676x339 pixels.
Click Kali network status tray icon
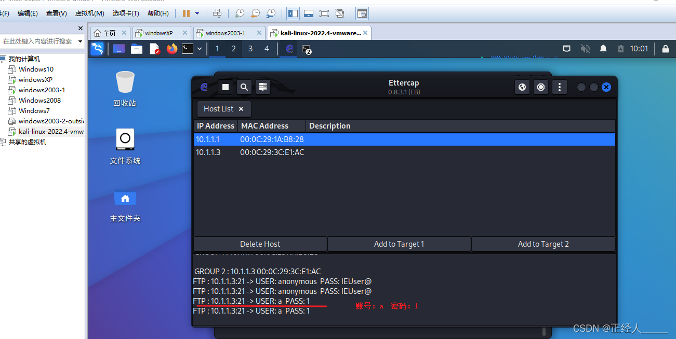click(x=567, y=49)
